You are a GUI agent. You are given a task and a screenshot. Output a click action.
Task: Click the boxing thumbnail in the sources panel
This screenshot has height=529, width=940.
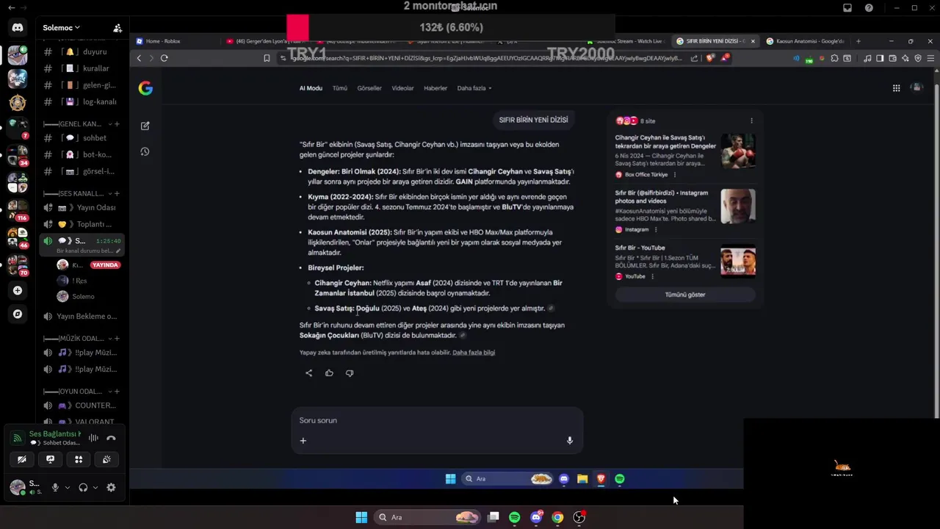pos(738,151)
